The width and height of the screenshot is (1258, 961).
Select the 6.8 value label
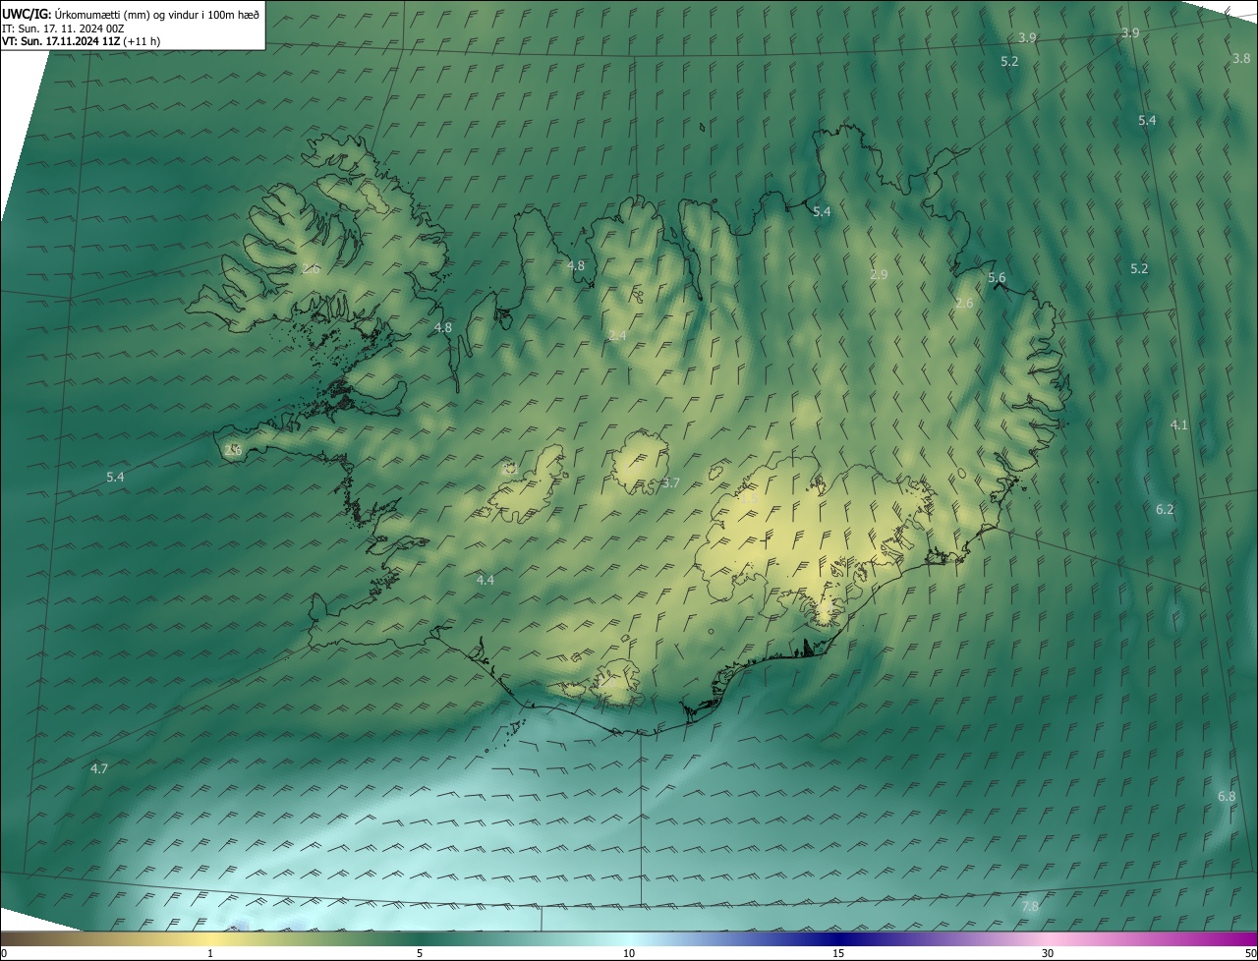[1227, 796]
